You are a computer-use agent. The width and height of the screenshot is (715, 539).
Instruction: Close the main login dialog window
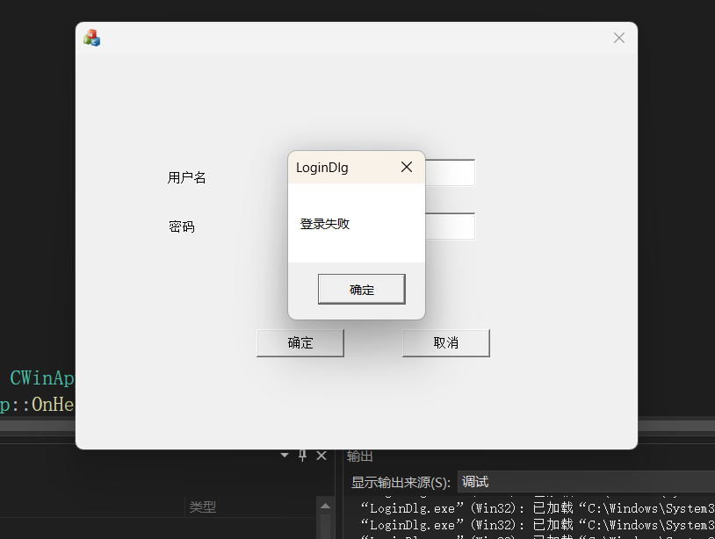click(618, 38)
